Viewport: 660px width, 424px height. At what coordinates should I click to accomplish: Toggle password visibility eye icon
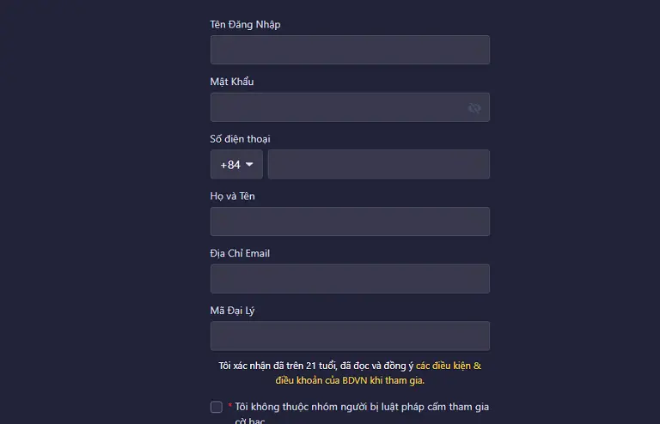474,108
